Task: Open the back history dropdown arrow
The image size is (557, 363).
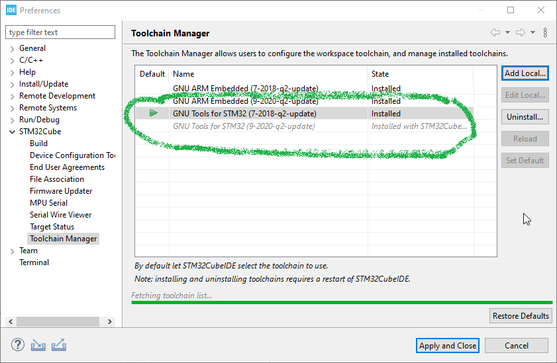Action: (507, 32)
